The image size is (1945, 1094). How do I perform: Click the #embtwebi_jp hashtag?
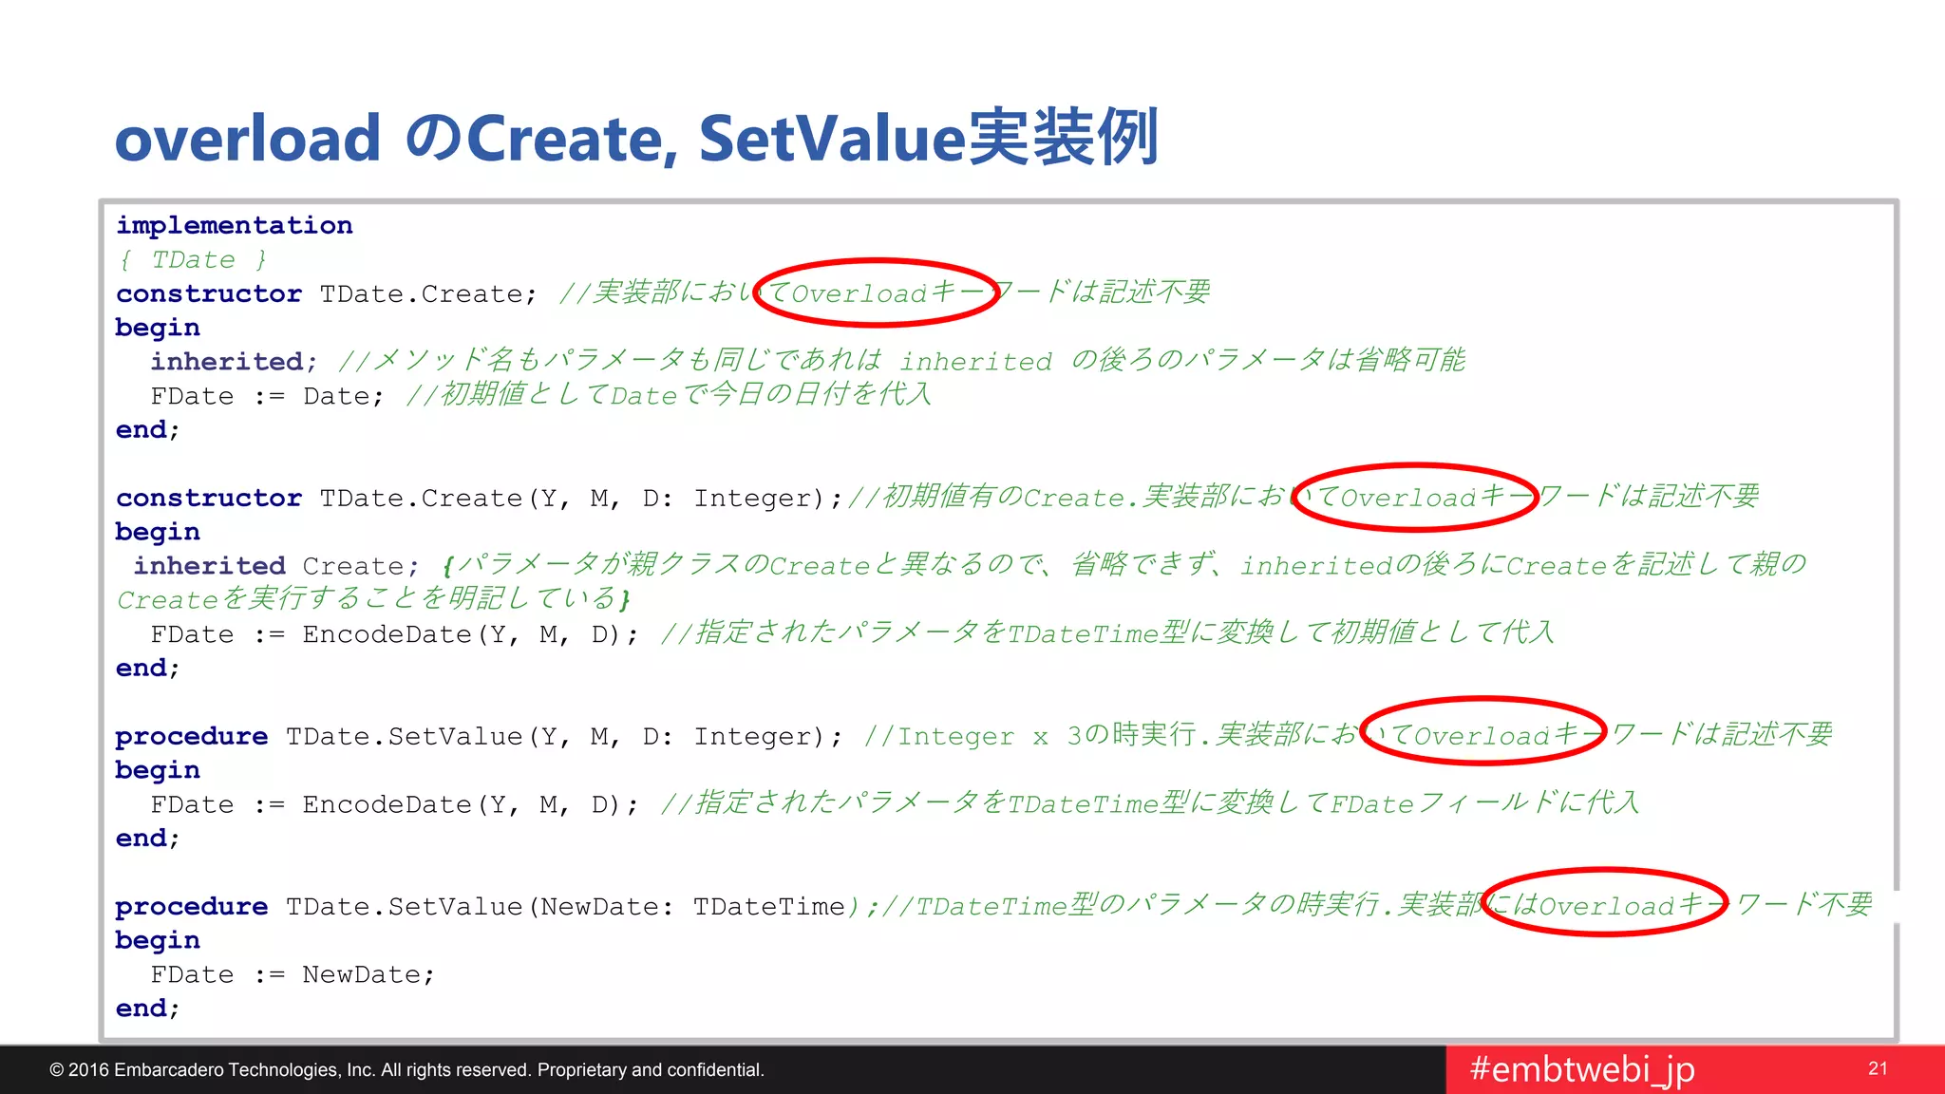click(1581, 1069)
